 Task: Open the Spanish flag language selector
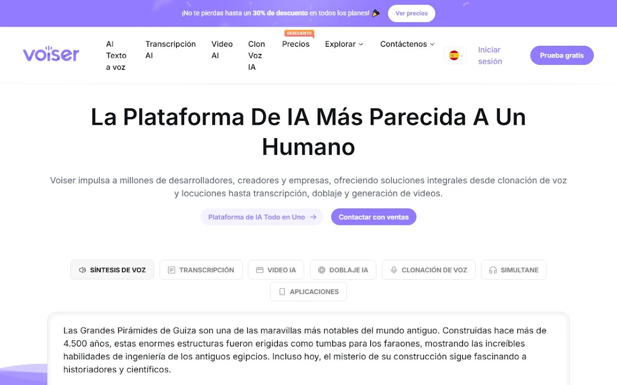455,55
